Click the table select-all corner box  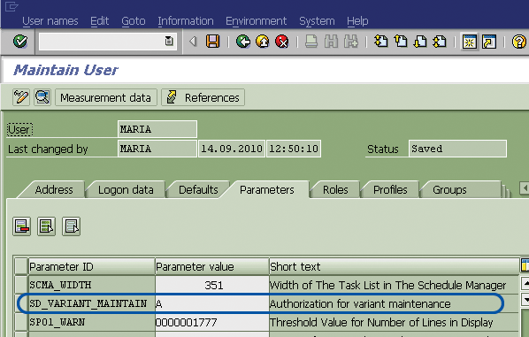pyautogui.click(x=21, y=266)
